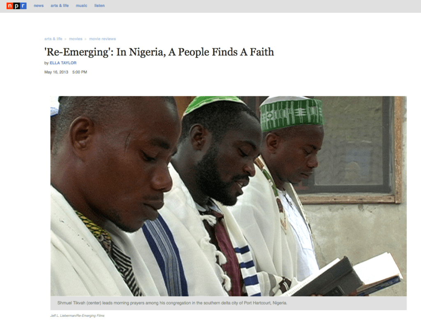Click the NPR logo icon
This screenshot has height=323, width=421.
[x=16, y=6]
